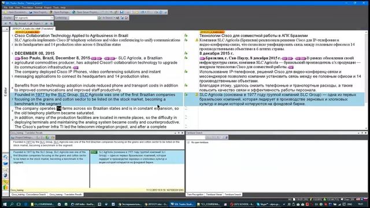Switch to the Term Recognition tab
This screenshot has width=370, height=208.
click(x=195, y=195)
